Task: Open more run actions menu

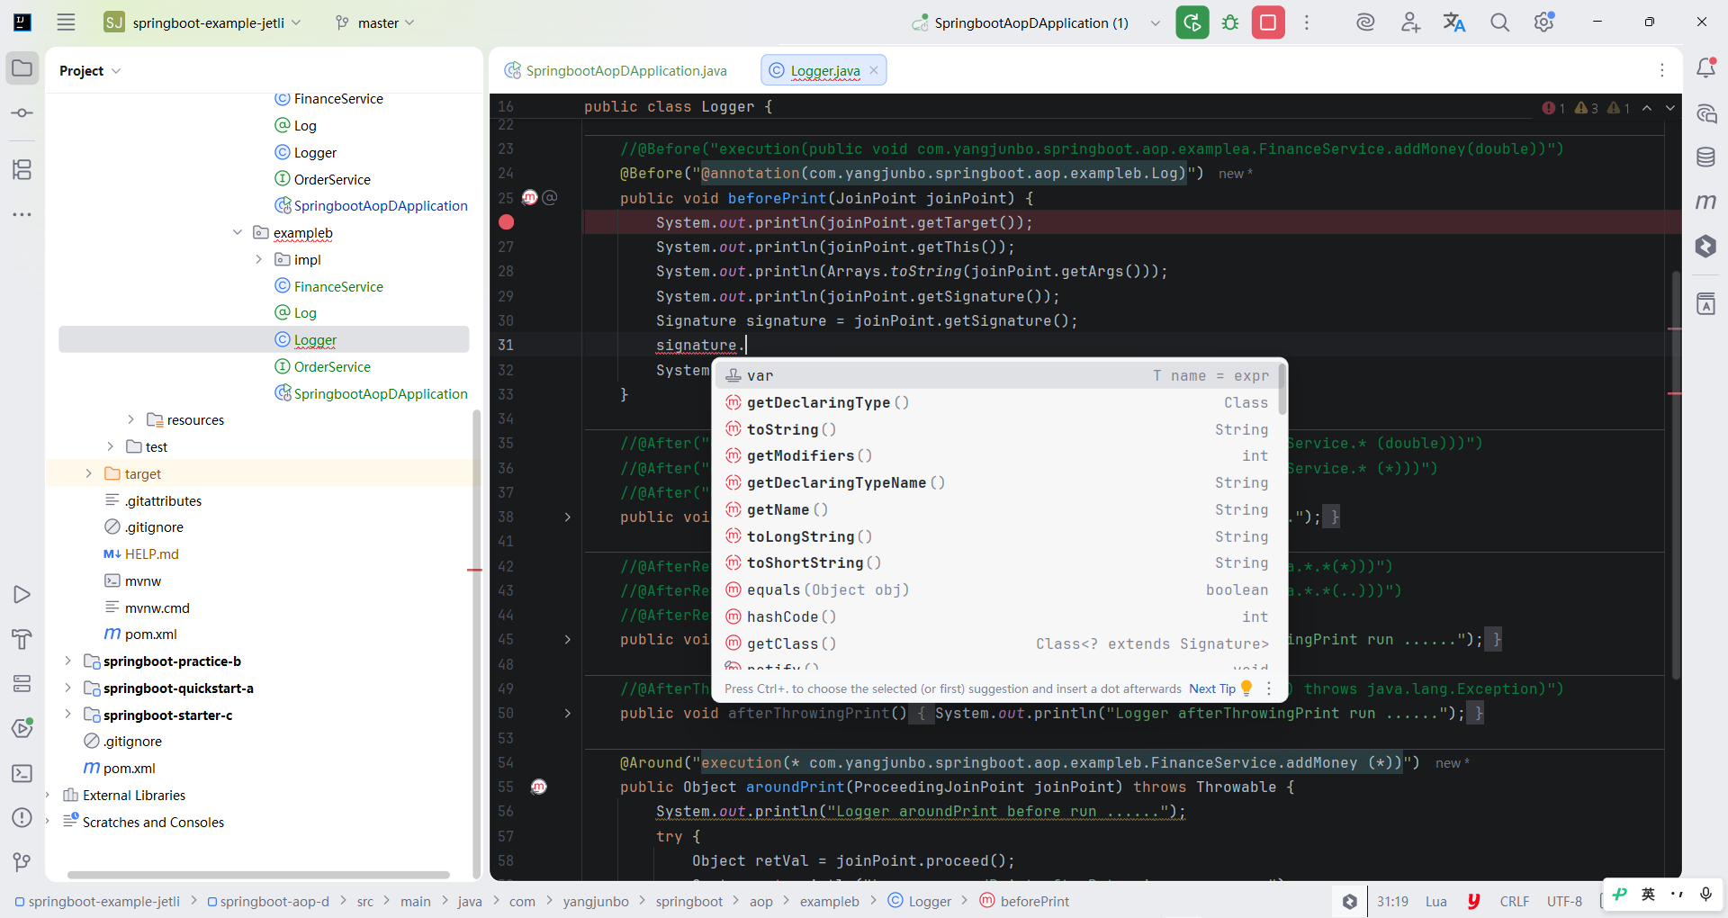Action: click(x=1307, y=22)
